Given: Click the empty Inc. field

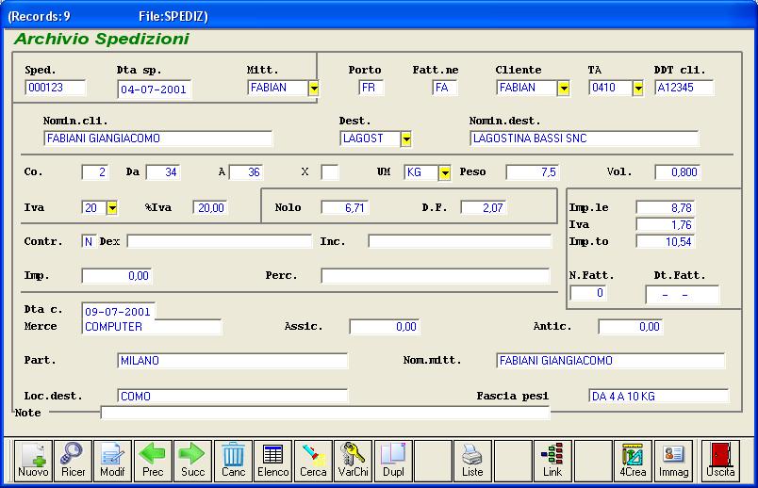Looking at the screenshot, I should pos(460,241).
